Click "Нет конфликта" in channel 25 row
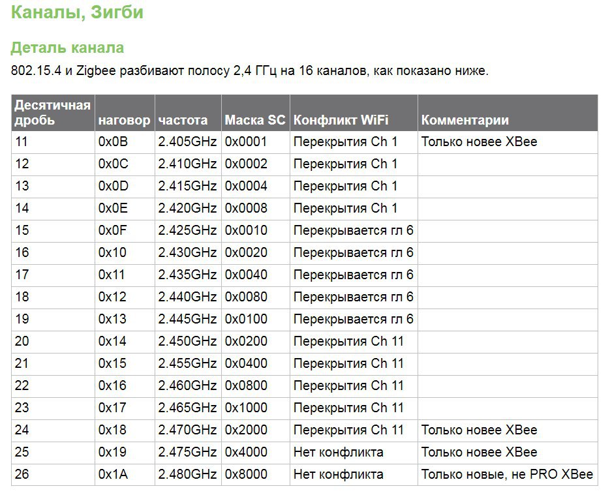The height and width of the screenshot is (497, 610). pyautogui.click(x=338, y=452)
